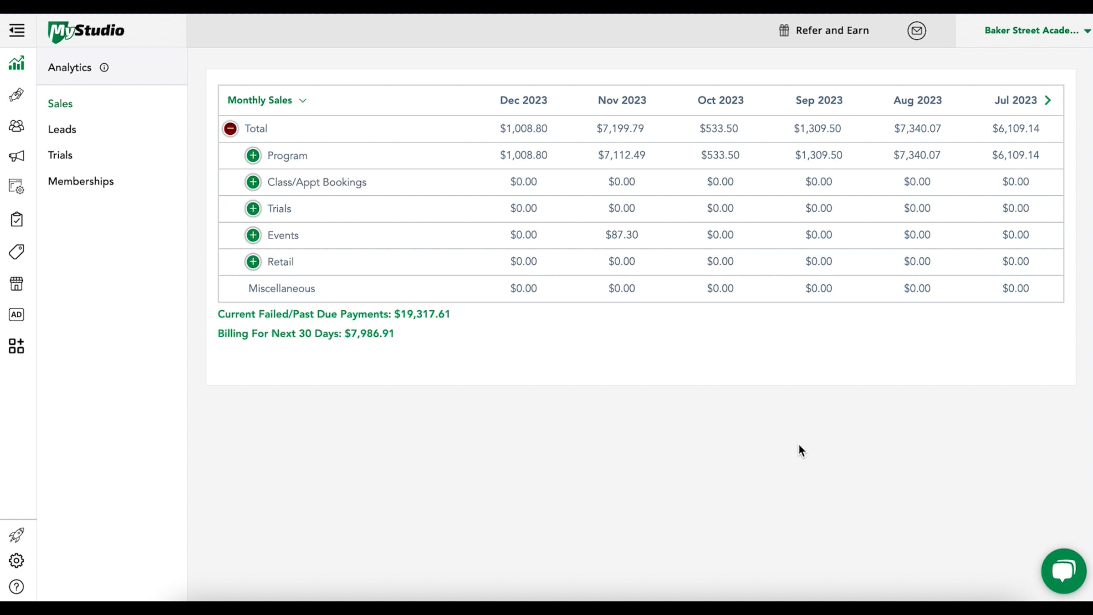Click Billing For Next 30 Days text
The image size is (1093, 615).
[306, 333]
